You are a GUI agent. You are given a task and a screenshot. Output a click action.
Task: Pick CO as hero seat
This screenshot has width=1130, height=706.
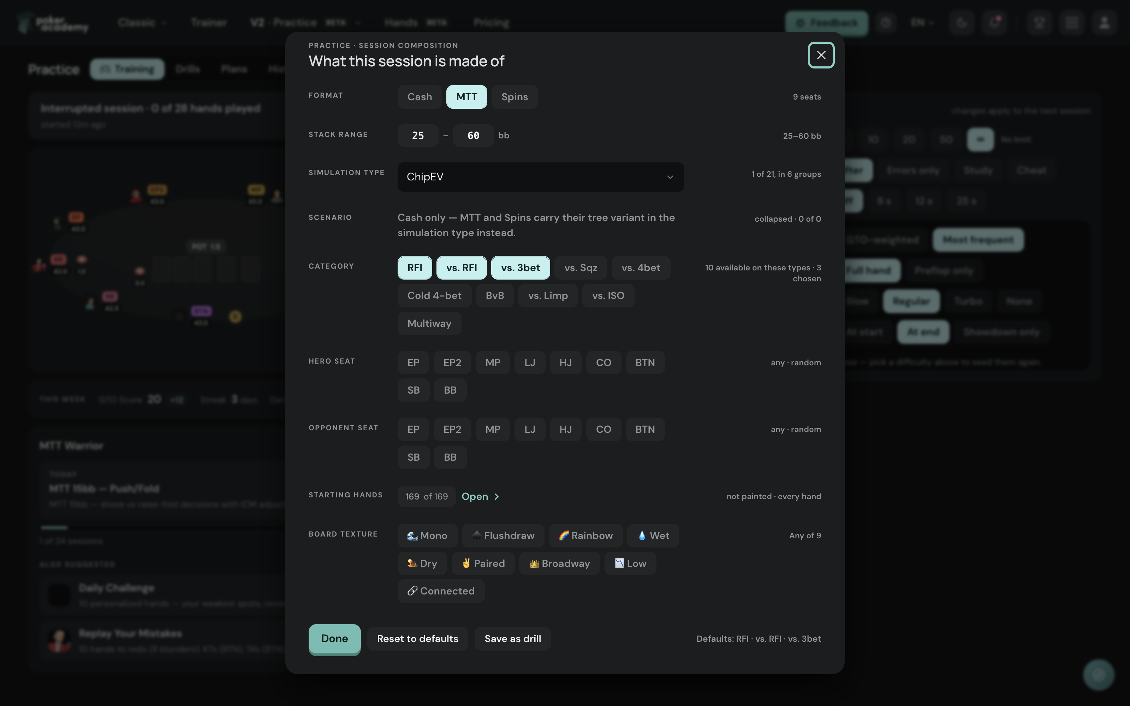point(603,362)
